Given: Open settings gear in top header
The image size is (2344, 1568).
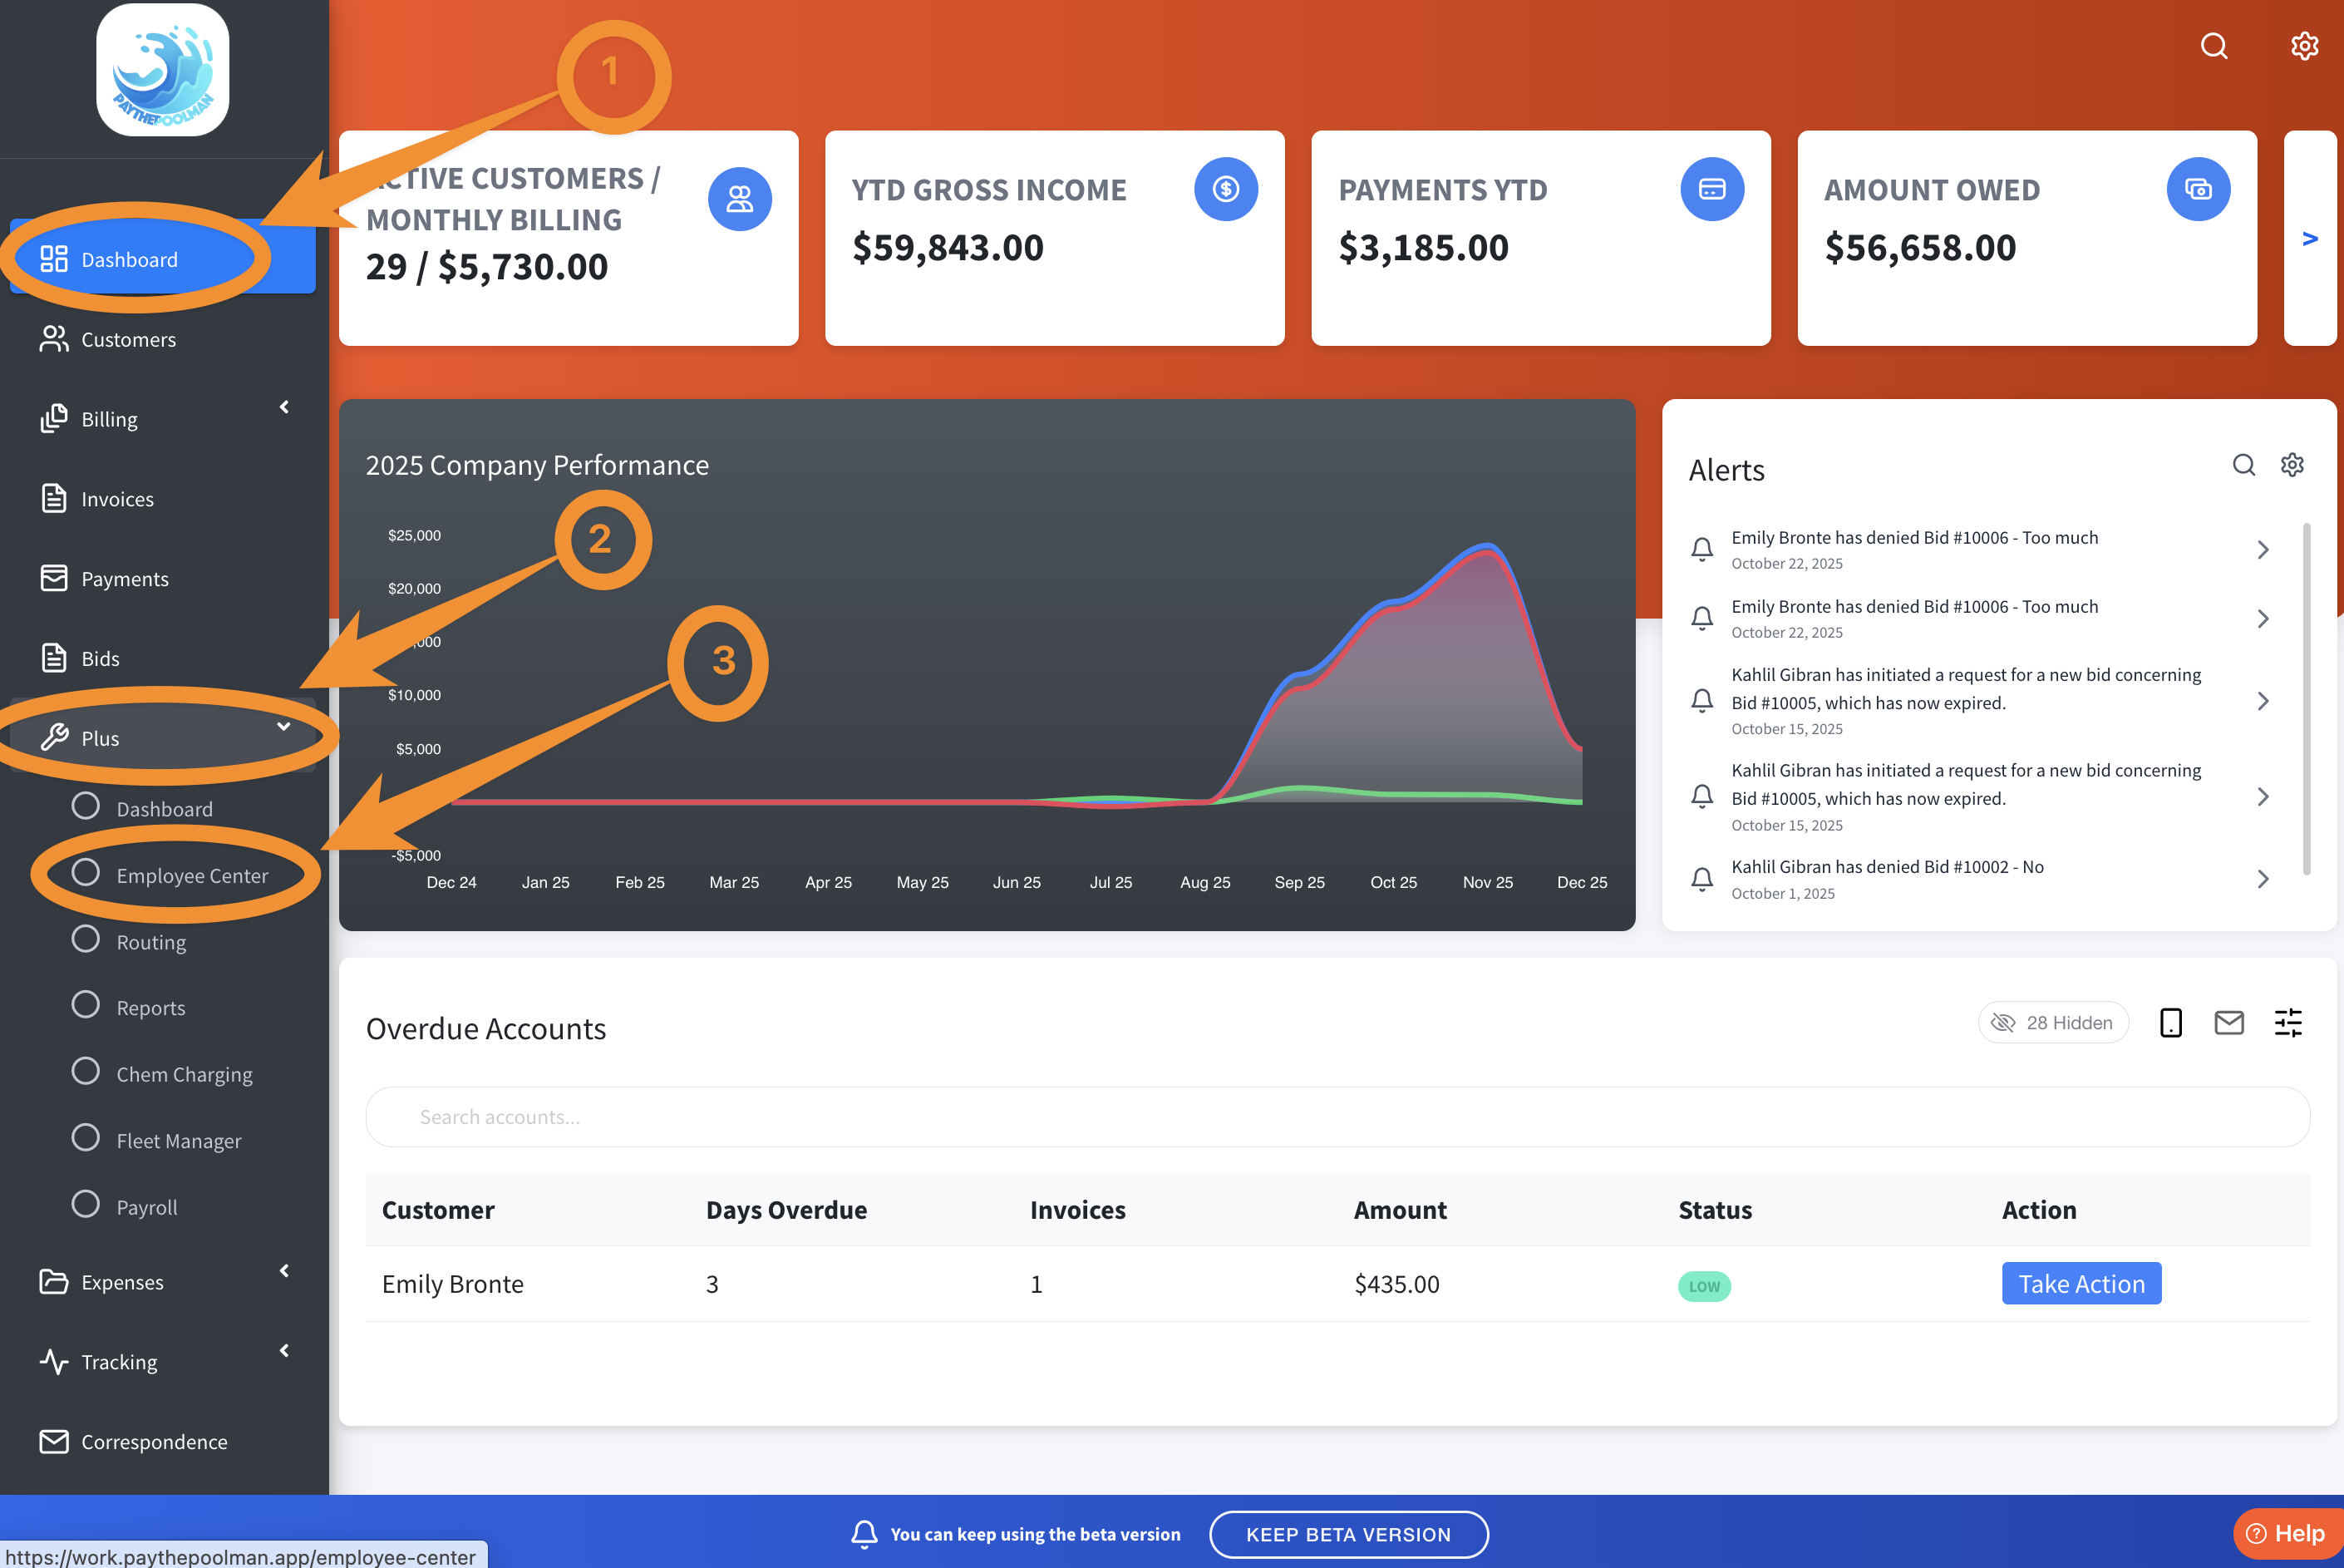Looking at the screenshot, I should click(2304, 46).
